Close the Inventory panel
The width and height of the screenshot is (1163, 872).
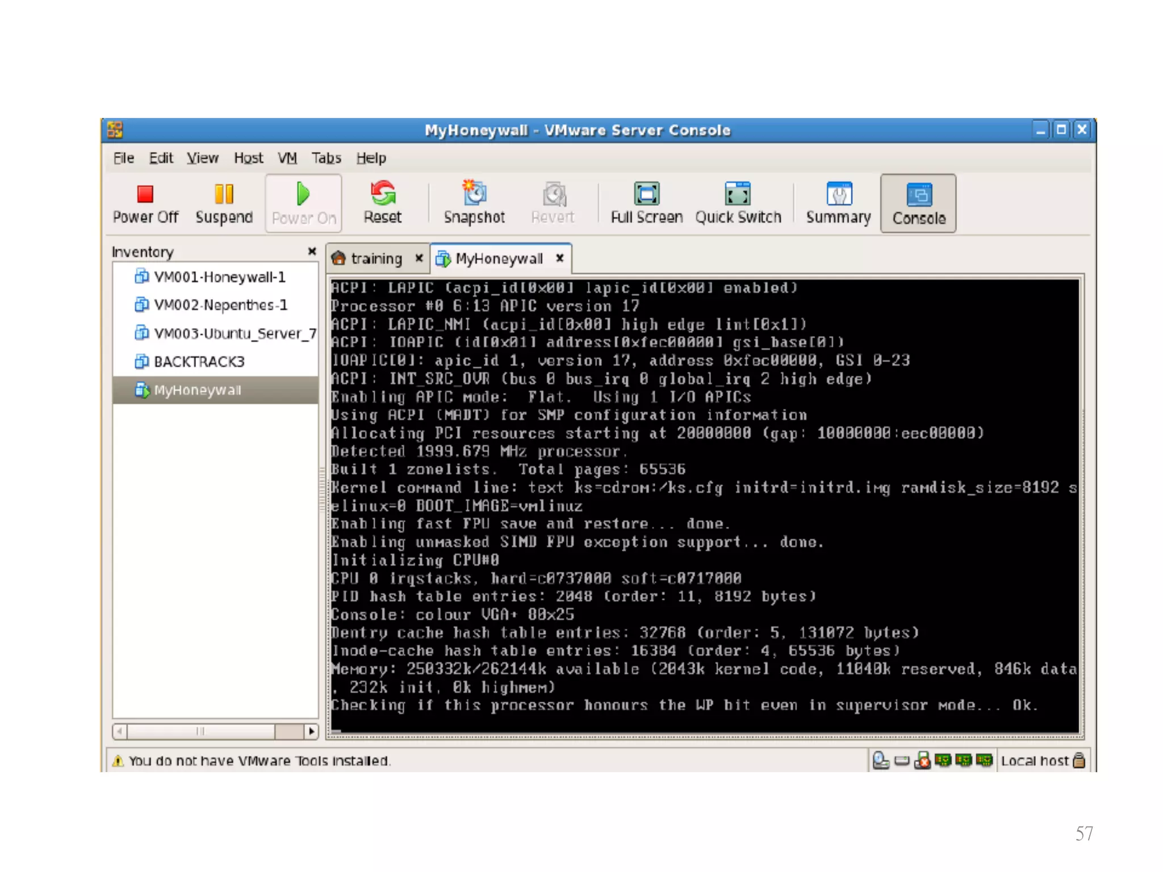[x=312, y=251]
